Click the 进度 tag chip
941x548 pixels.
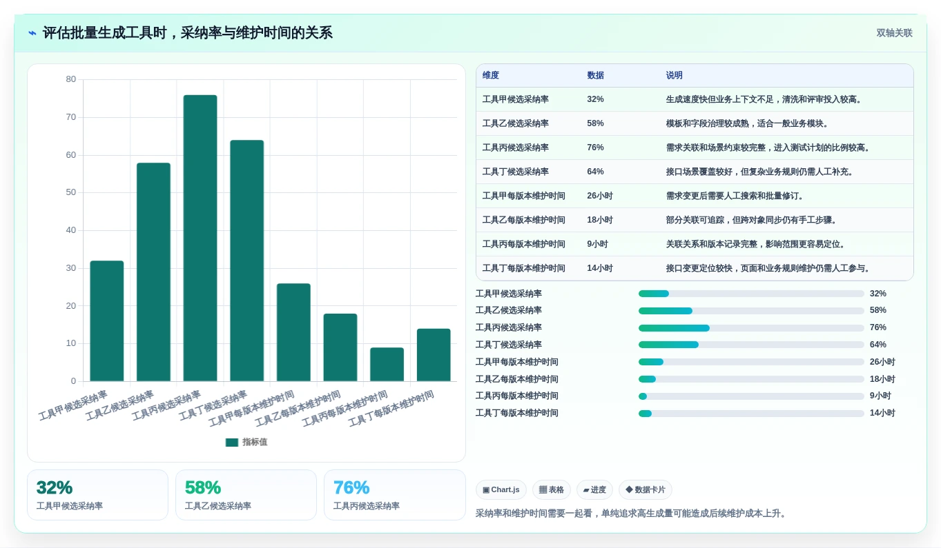tap(594, 490)
